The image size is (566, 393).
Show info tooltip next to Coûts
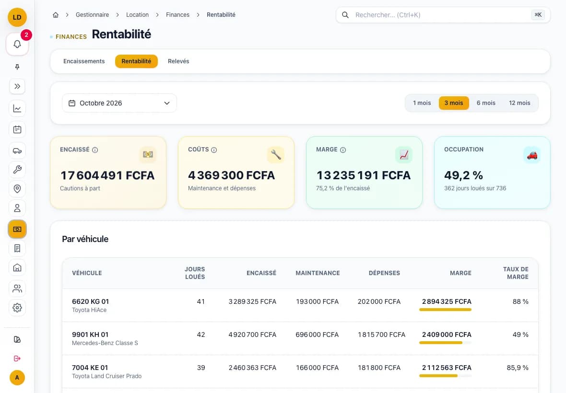(214, 150)
